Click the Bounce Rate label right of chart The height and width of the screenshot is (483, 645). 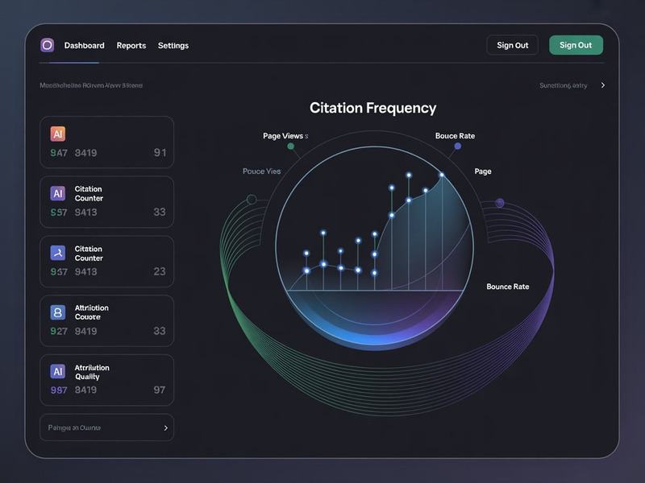click(508, 287)
